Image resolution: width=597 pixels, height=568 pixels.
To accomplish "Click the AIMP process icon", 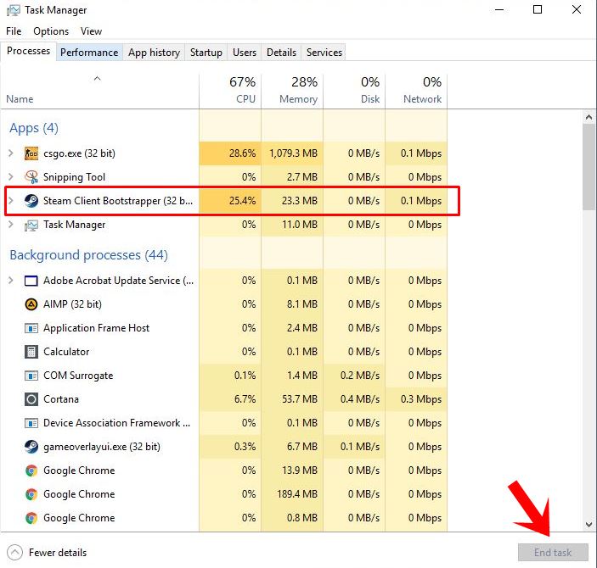I will click(31, 304).
